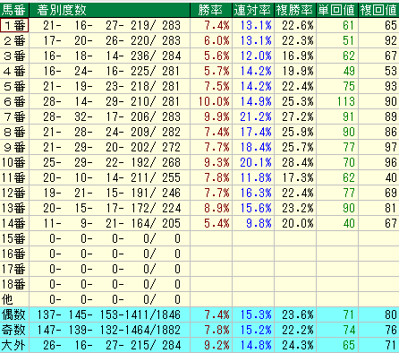The width and height of the screenshot is (399, 353).
Task: Select the 偶数 summary row label
Action: [x=14, y=314]
